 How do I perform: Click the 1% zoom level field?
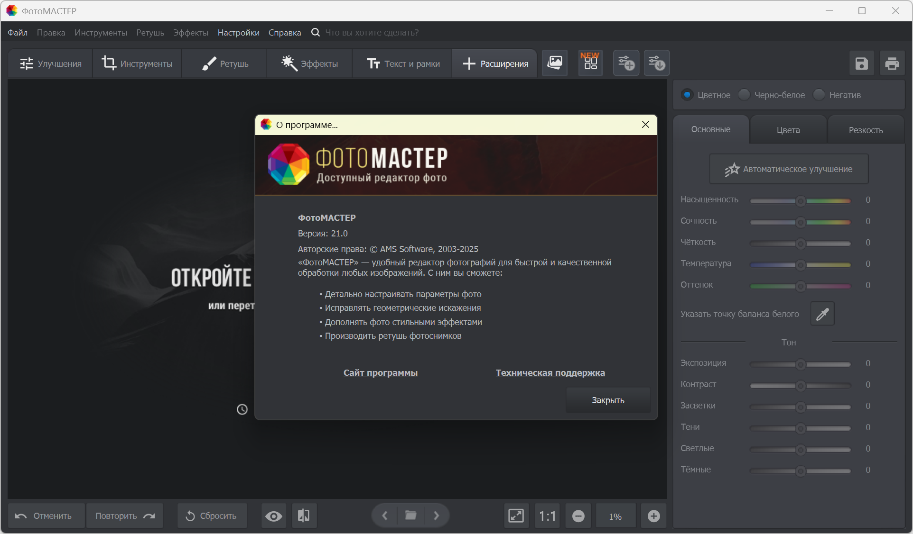point(615,516)
